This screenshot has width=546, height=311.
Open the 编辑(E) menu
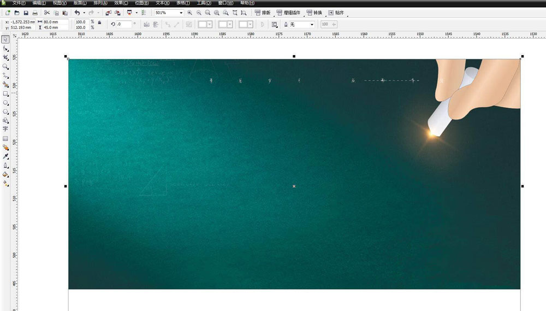pyautogui.click(x=39, y=3)
